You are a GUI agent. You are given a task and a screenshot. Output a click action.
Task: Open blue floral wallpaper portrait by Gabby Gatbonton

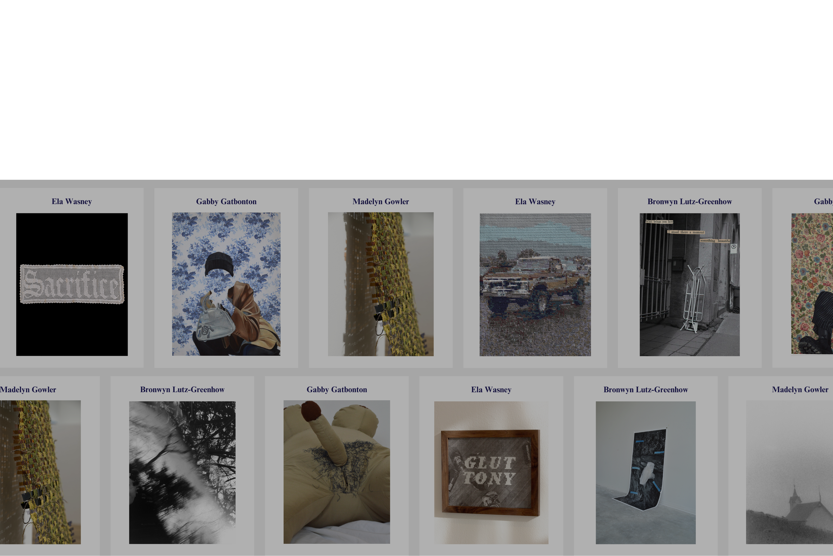pyautogui.click(x=226, y=284)
